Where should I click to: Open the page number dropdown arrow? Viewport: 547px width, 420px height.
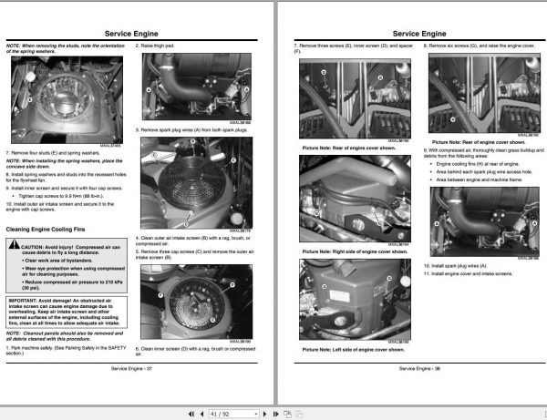coord(256,414)
